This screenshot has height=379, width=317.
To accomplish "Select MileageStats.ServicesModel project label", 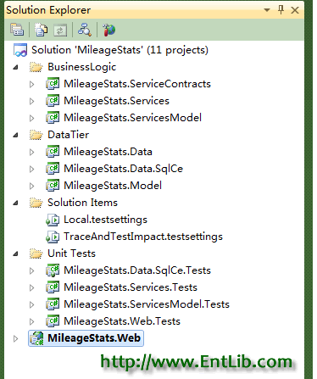I will tap(133, 118).
